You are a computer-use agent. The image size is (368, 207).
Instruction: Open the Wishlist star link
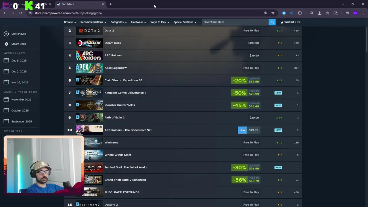click(290, 22)
